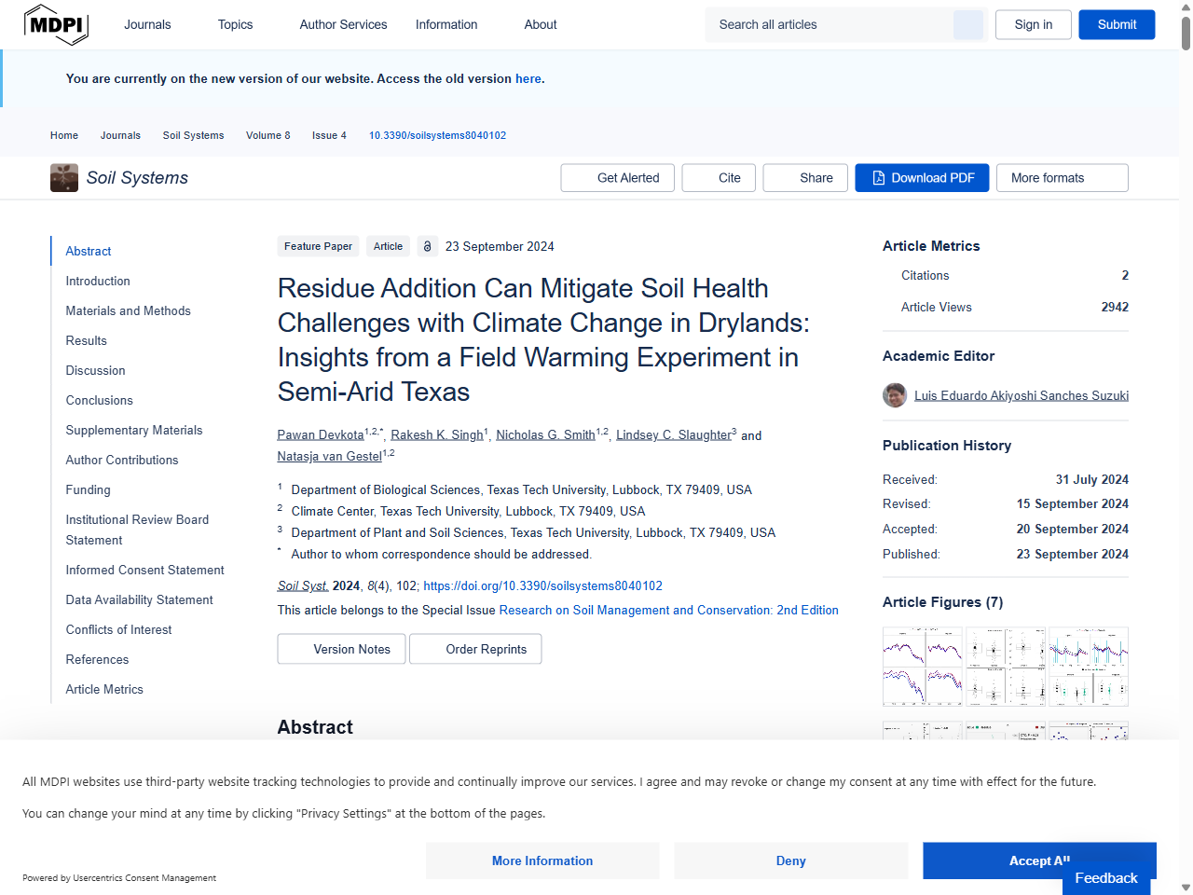Open the Cite options
Screen dimensions: 1193x895
717,178
